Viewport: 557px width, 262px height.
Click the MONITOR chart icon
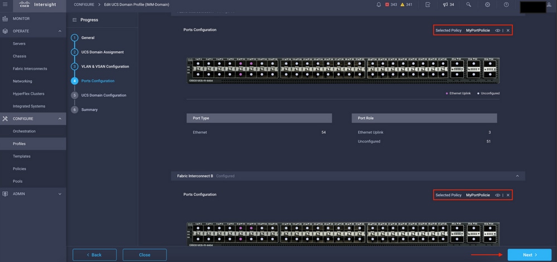5,18
